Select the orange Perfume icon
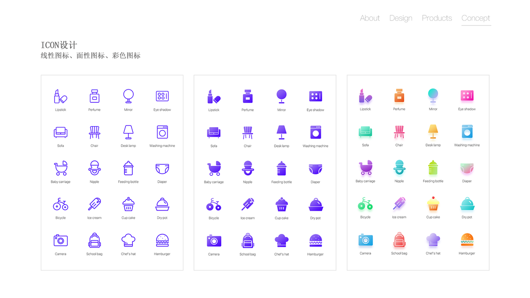The image size is (530, 298). click(399, 96)
